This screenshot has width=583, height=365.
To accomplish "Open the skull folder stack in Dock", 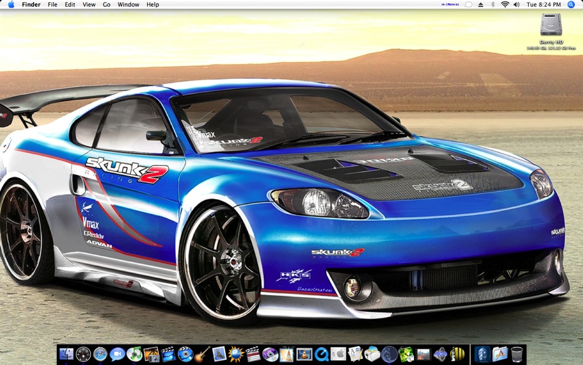I will pos(483,354).
